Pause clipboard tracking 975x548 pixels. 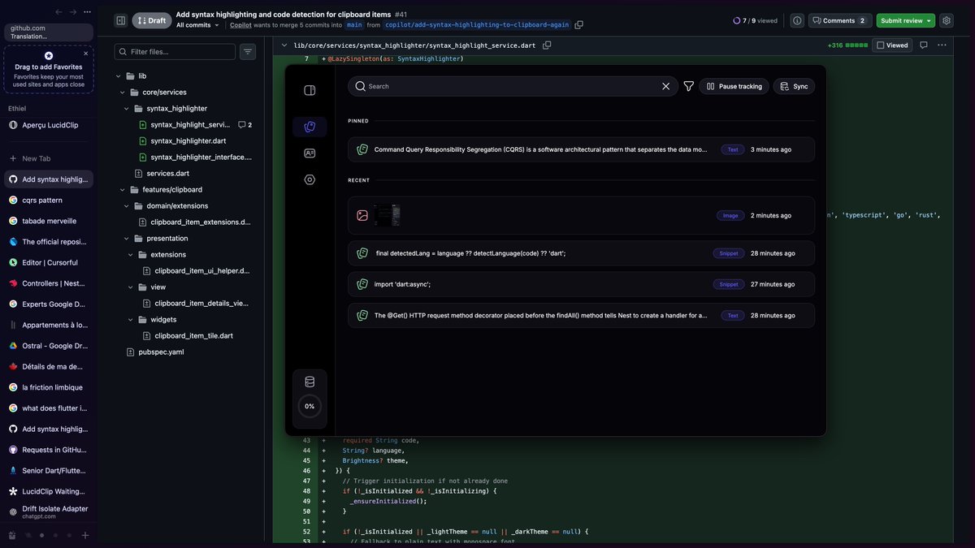(x=734, y=86)
